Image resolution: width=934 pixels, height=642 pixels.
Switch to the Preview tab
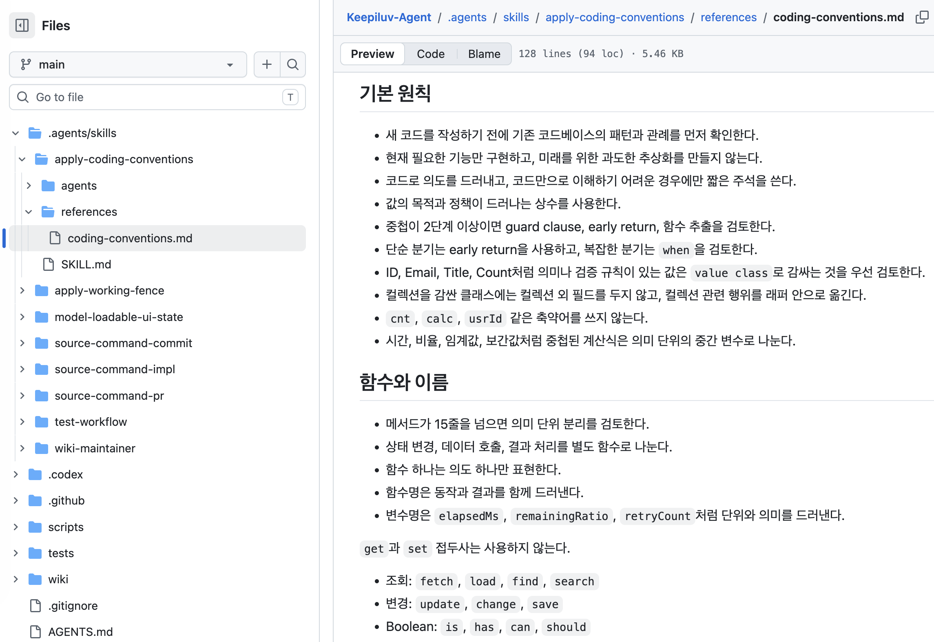pos(372,54)
